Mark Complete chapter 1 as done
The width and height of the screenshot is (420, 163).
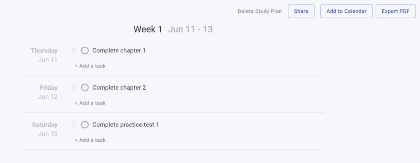85,50
